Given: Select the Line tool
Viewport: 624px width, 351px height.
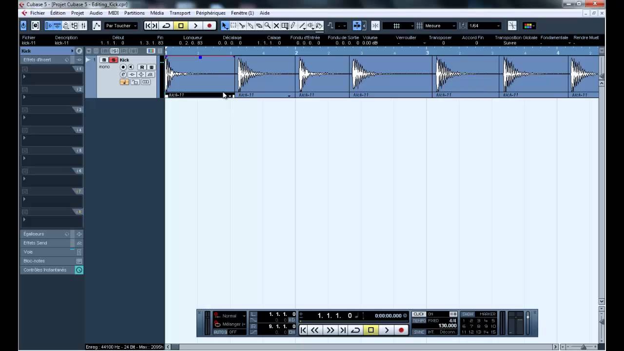Looking at the screenshot, I should click(x=302, y=26).
